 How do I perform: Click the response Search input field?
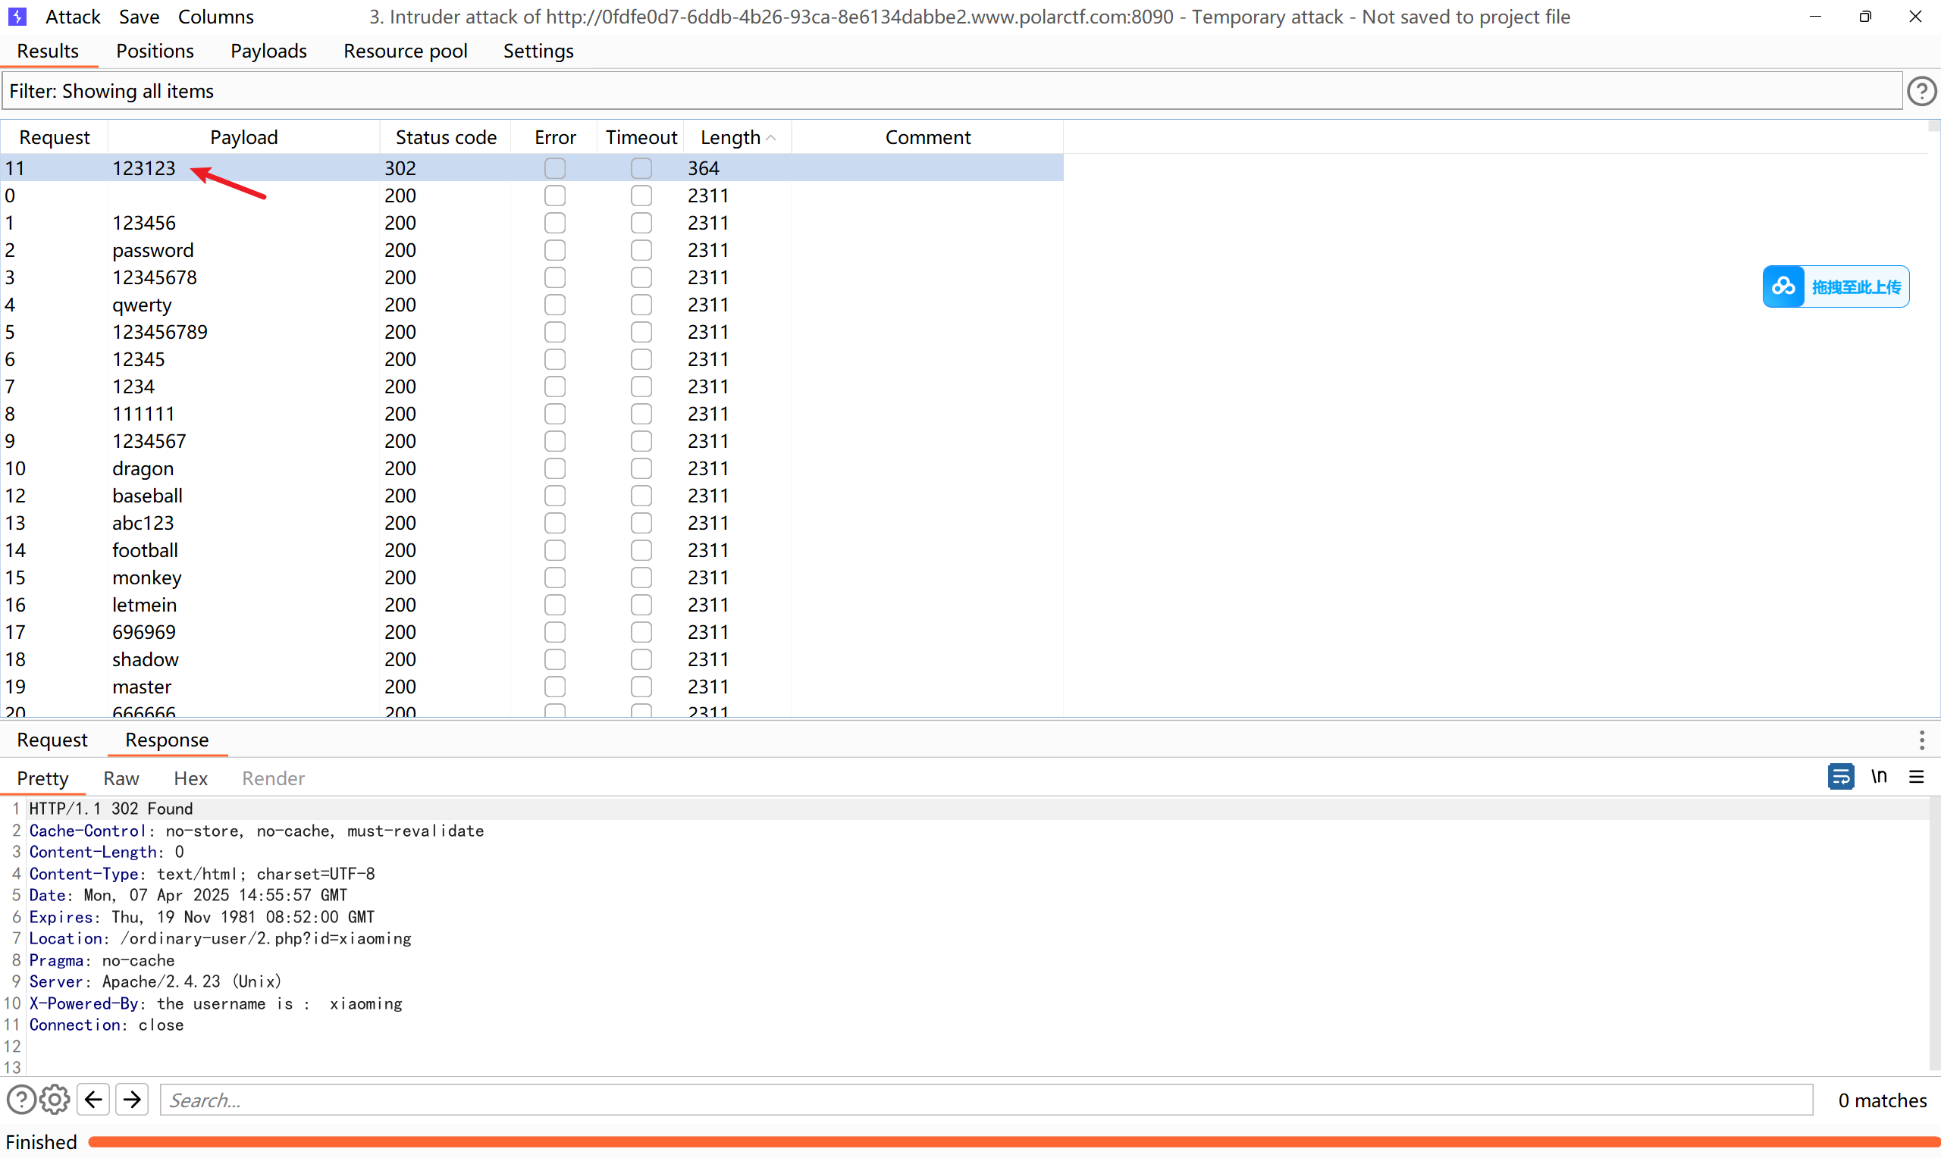(x=986, y=1100)
